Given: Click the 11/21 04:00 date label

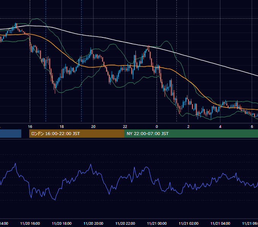Looking at the screenshot, I should click(220, 223).
